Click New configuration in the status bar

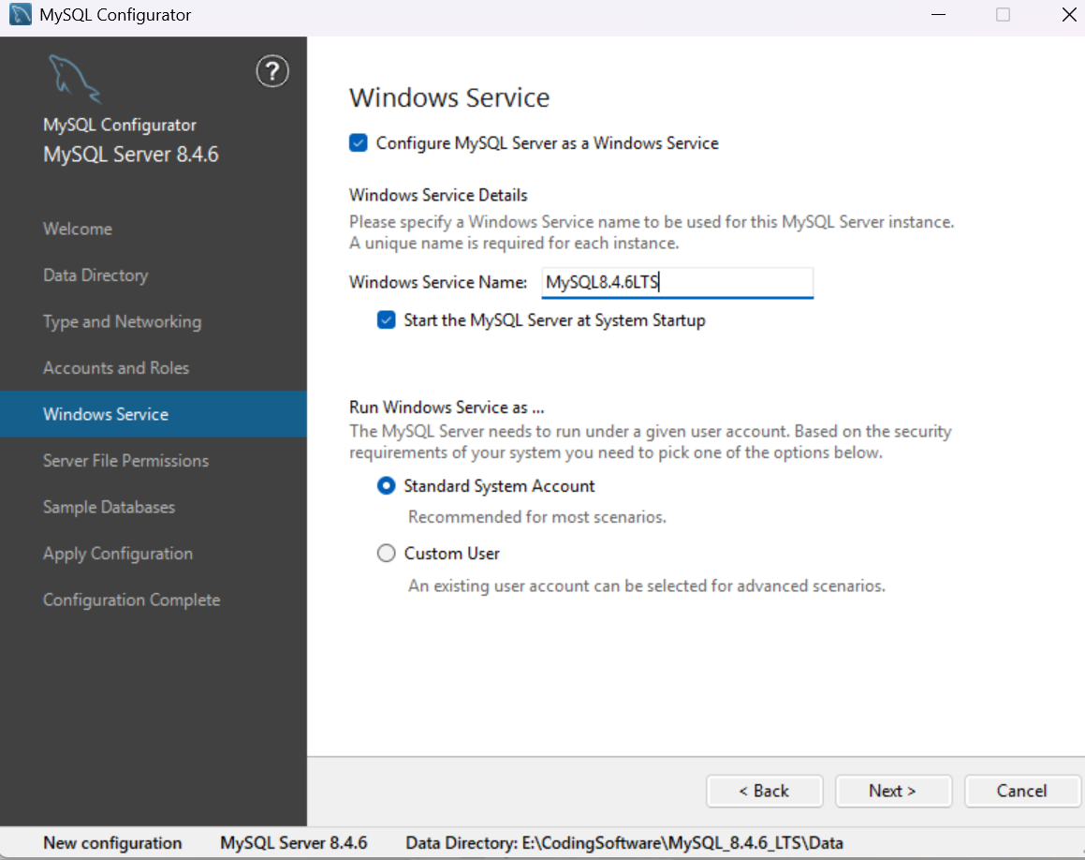coord(112,842)
